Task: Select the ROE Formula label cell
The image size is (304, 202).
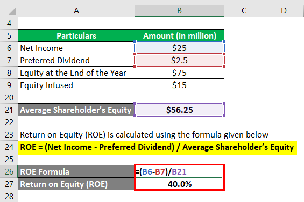Action: 76,172
